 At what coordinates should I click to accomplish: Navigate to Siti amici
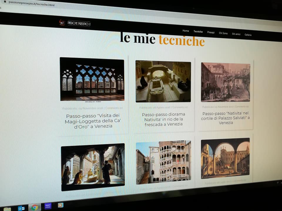[236, 34]
